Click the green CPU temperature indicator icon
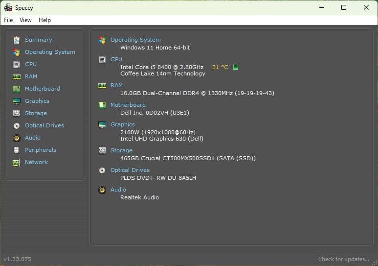378x266 pixels. point(236,67)
